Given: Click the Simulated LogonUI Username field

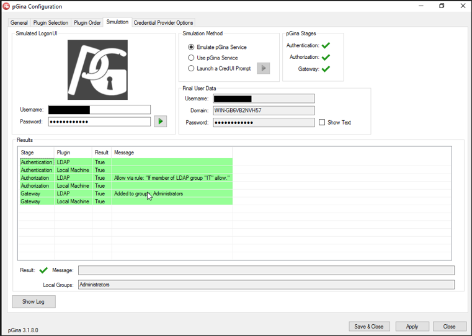Looking at the screenshot, I should click(x=99, y=110).
